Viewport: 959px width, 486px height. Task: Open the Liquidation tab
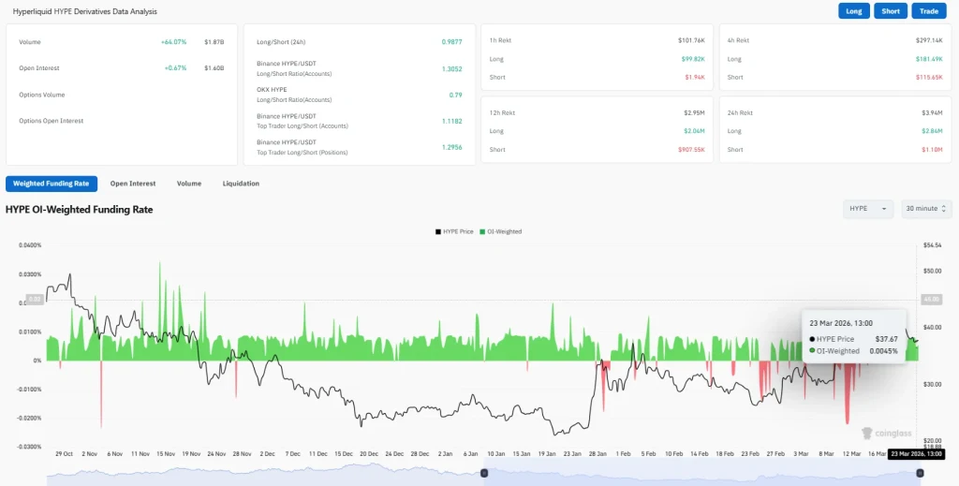coord(241,184)
